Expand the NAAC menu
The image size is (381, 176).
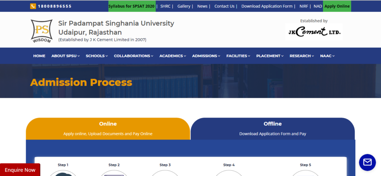[327, 56]
